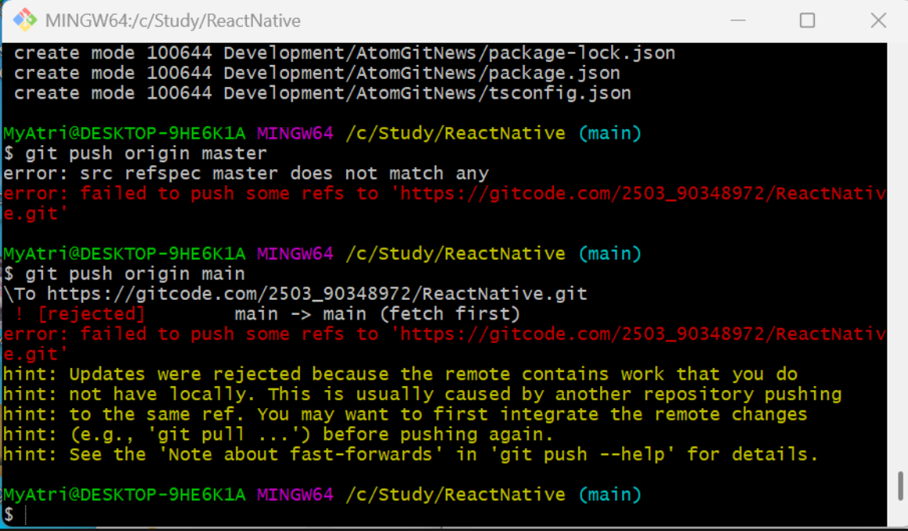Click the line ending with 'AtomGitNews/package.json'
The image size is (908, 531).
coord(317,73)
